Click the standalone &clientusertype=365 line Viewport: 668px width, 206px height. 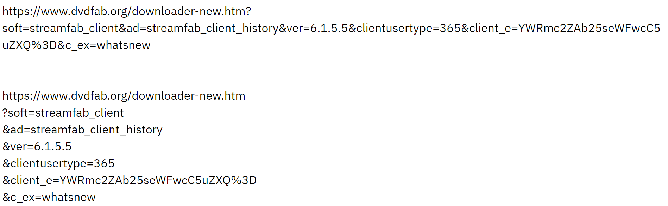click(x=58, y=164)
